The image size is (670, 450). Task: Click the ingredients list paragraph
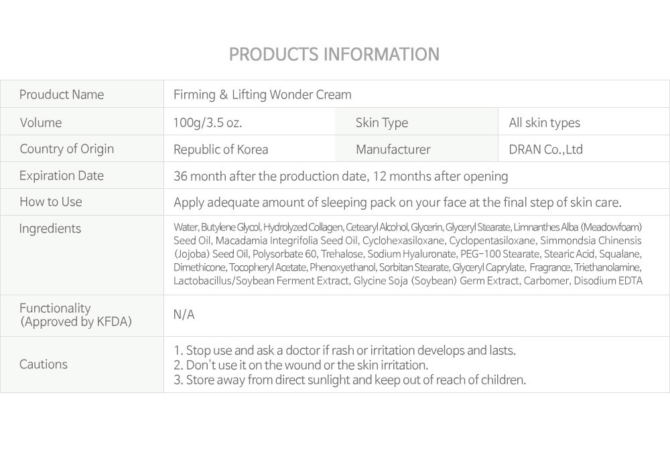tap(408, 254)
